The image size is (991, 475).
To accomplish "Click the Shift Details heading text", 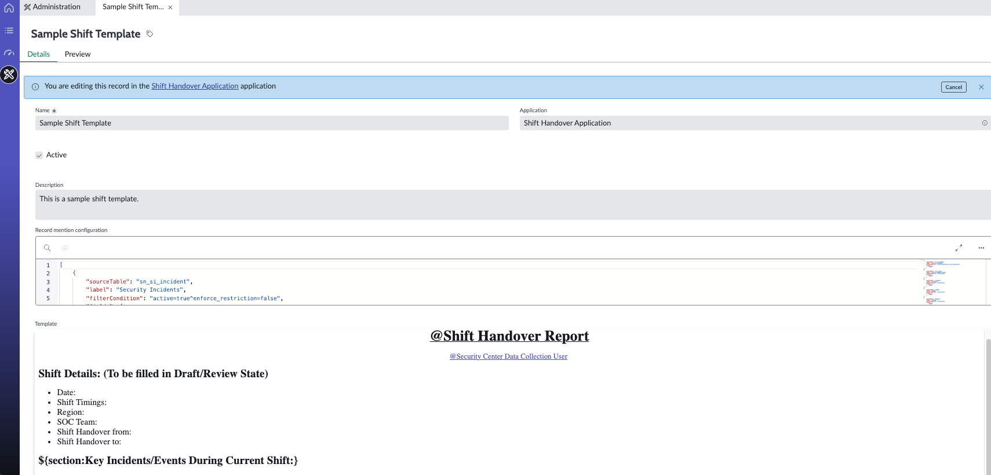I will (153, 374).
